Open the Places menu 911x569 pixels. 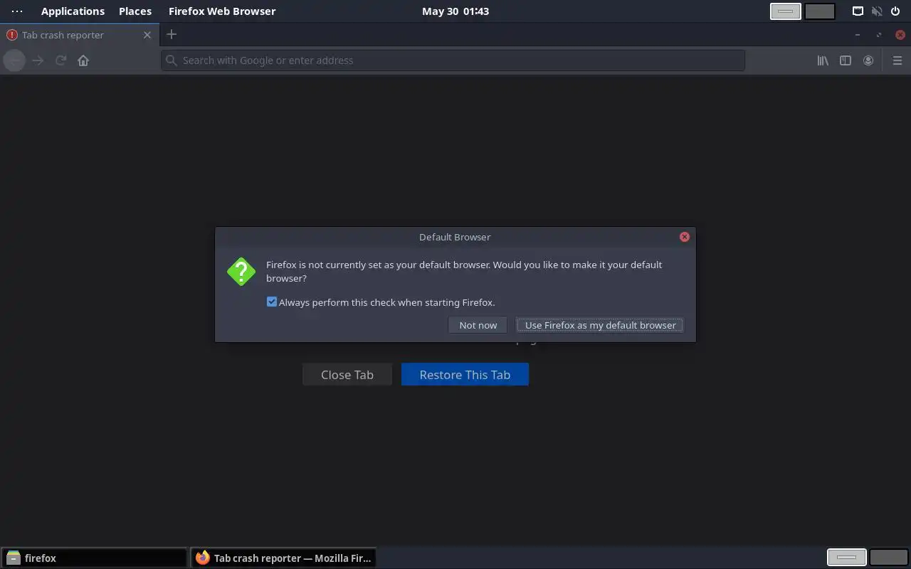pos(135,11)
